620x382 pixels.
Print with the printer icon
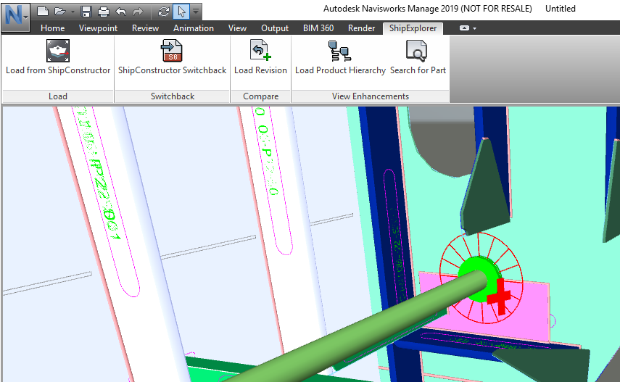click(x=103, y=12)
